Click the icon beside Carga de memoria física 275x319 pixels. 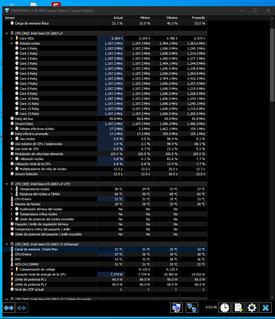point(12,23)
